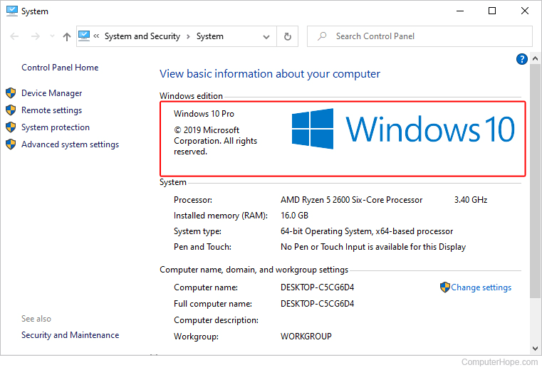The image size is (542, 370).
Task: Select the Computer name value DESKTOP-C5CG6D4
Action: 318,287
